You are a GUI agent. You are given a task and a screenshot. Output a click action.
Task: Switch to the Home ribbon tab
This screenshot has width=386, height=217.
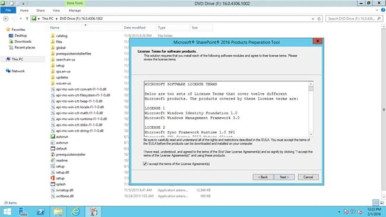coord(24,10)
